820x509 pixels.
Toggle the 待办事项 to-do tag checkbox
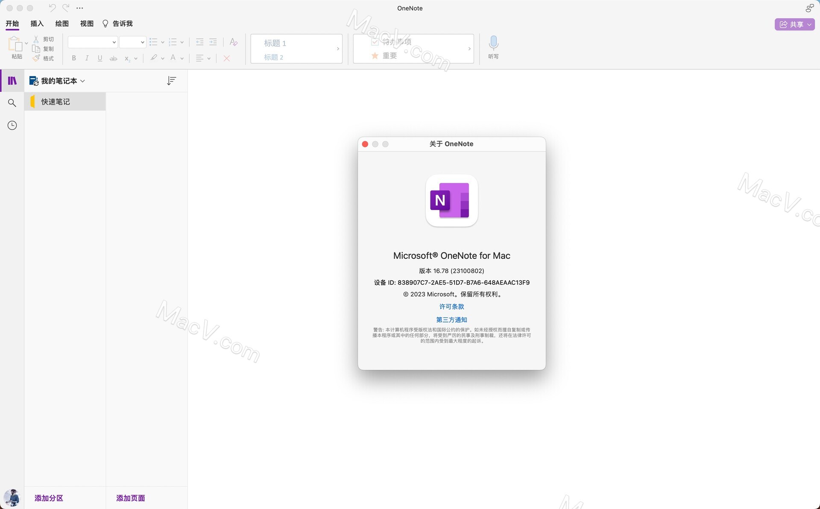375,42
